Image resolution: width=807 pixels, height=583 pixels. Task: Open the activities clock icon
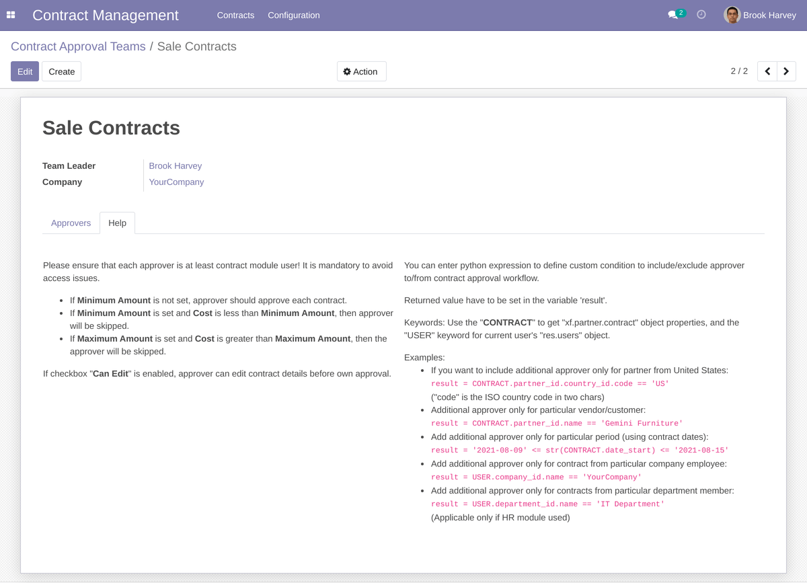click(701, 15)
